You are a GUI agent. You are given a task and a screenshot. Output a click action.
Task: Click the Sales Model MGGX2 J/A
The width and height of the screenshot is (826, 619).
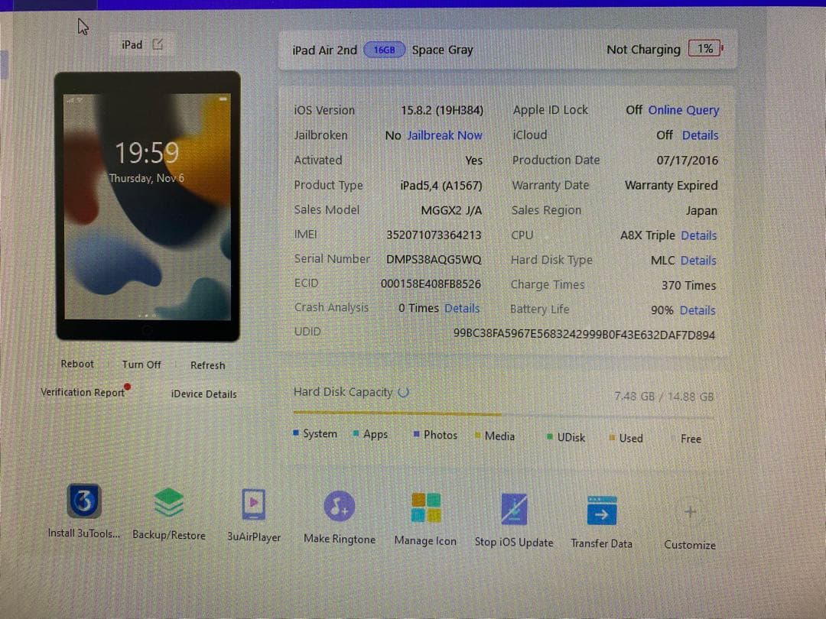tap(451, 211)
